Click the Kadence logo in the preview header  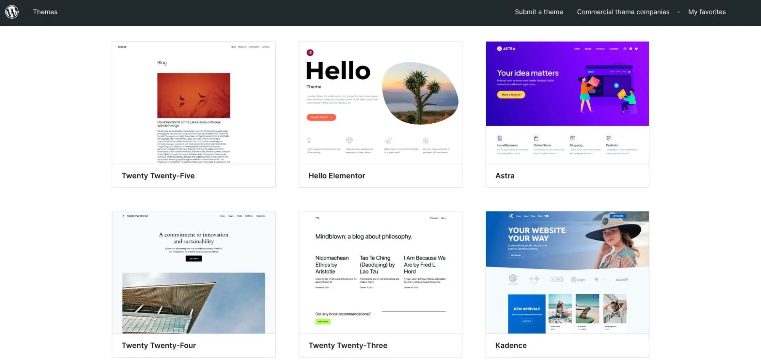point(511,216)
